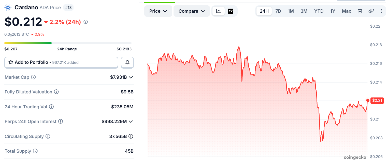Image resolution: width=387 pixels, height=160 pixels.
Task: Click the $0.208 y-axis label
Action: (376, 138)
